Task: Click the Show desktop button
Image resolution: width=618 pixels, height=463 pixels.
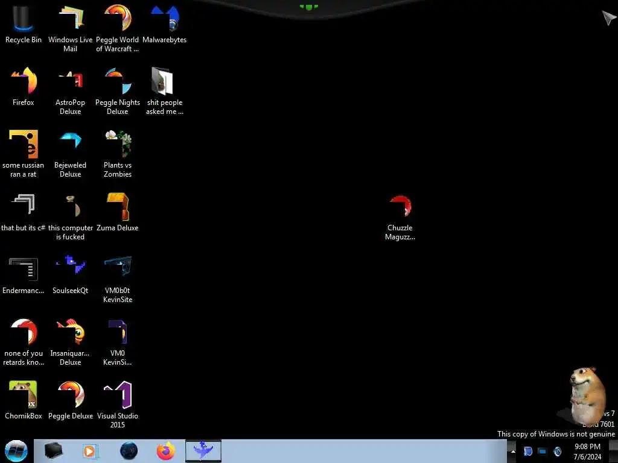Action: click(613, 451)
